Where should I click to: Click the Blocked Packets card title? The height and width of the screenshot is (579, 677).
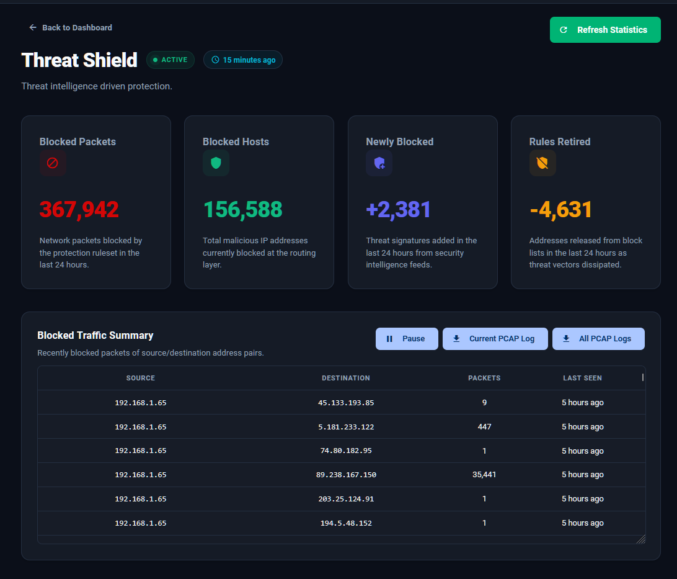[77, 141]
